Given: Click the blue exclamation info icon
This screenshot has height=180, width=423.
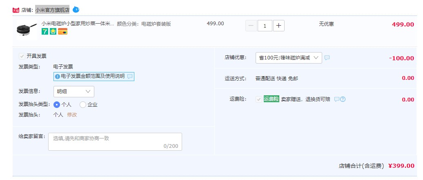Looking at the screenshot, I should click(57, 77).
